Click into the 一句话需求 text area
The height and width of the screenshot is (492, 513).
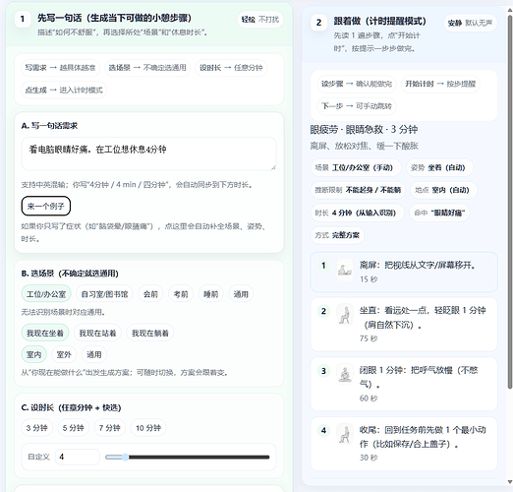tap(148, 154)
